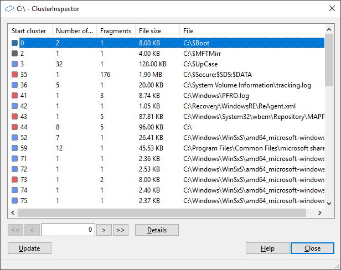Sort by File column header
341x270 pixels.
252,31
